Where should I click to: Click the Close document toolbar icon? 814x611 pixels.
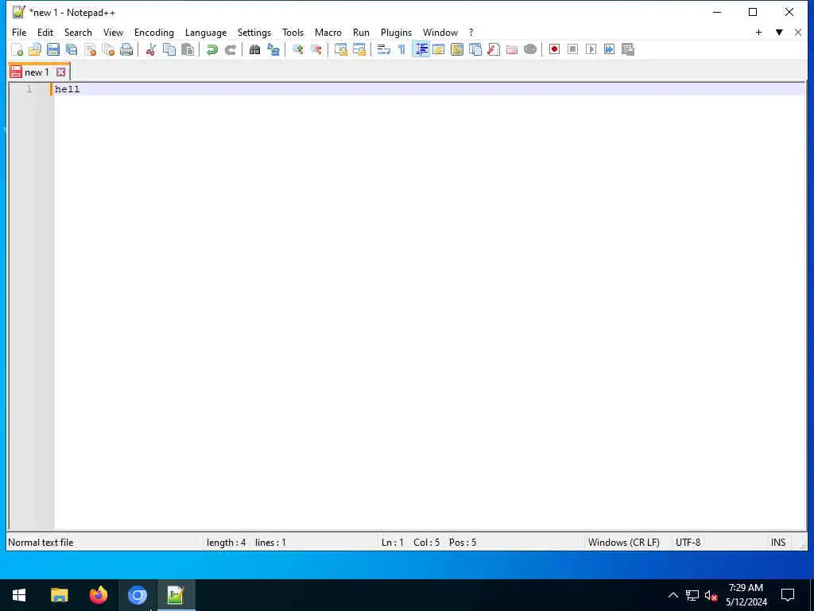click(x=90, y=49)
